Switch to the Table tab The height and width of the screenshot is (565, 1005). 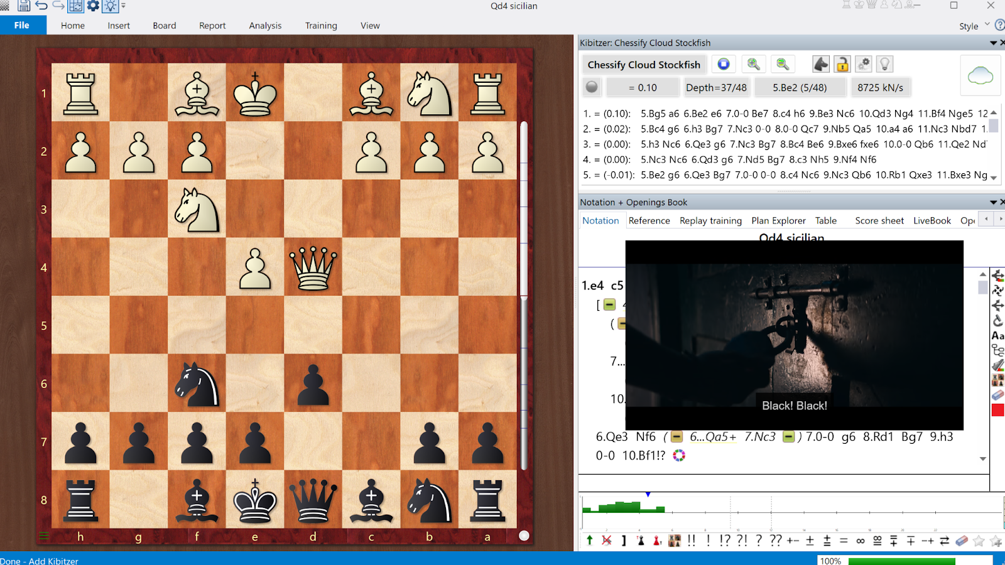826,220
